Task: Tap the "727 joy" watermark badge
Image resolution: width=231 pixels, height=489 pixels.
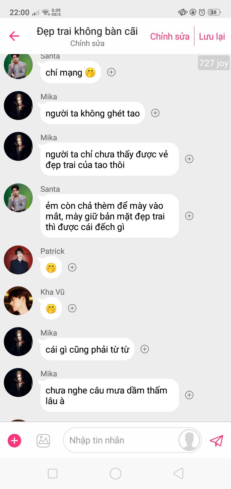Action: [214, 63]
